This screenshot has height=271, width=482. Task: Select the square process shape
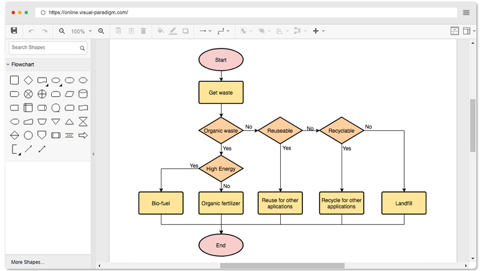pos(14,80)
